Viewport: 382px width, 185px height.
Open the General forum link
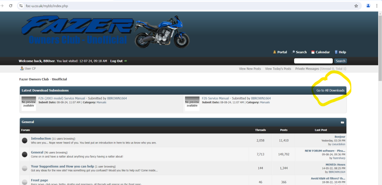(x=37, y=152)
